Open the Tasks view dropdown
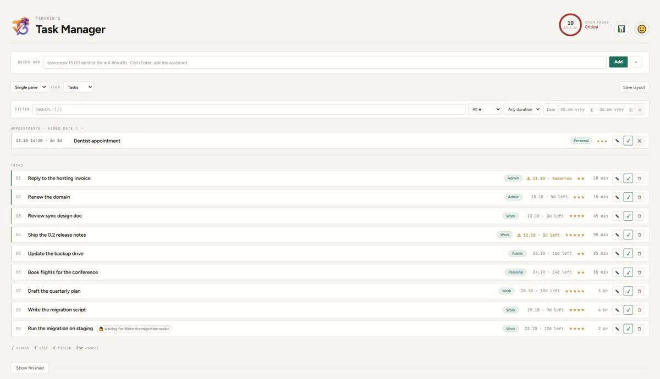 78,87
